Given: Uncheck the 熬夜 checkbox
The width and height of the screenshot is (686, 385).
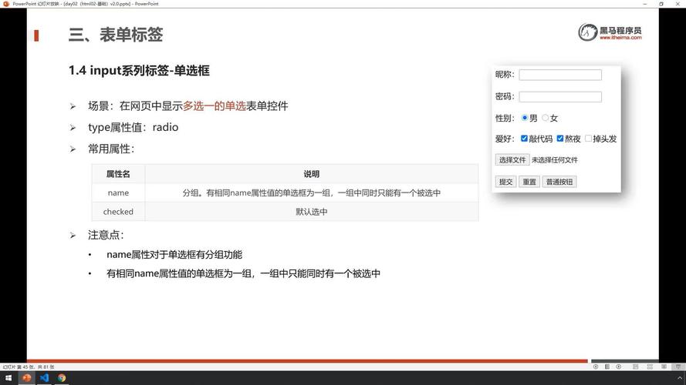Looking at the screenshot, I should [560, 139].
